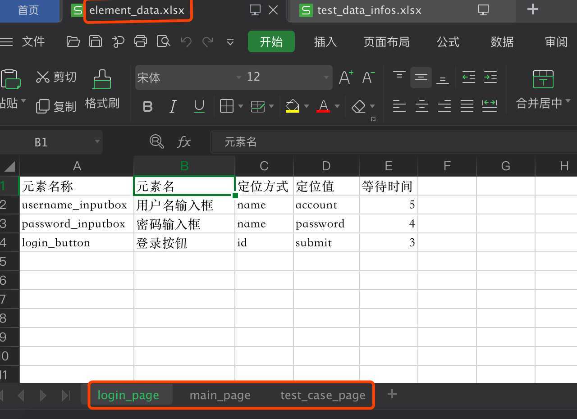
Task: Click the increase indent icon
Action: point(490,77)
